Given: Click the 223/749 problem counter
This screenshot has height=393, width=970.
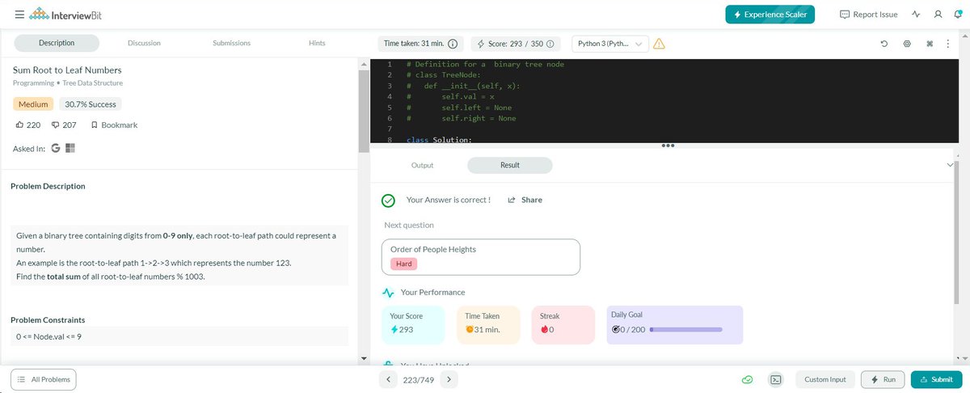Looking at the screenshot, I should (x=419, y=379).
